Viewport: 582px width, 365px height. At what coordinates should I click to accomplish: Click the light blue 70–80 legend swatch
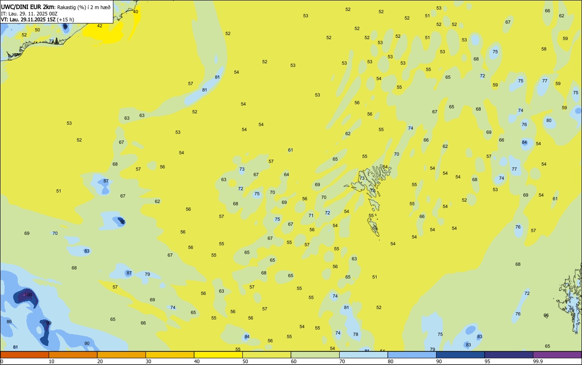coord(364,355)
